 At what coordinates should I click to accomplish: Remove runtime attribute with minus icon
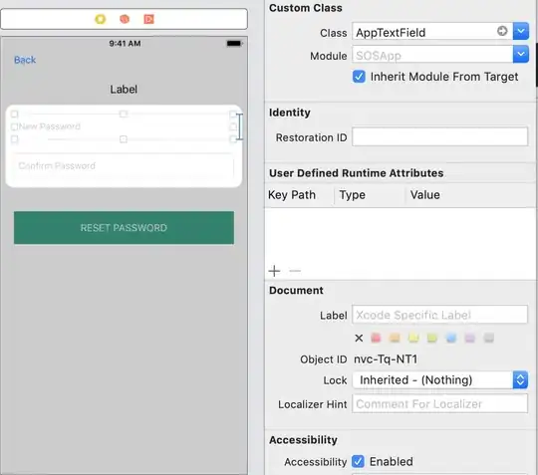click(x=295, y=271)
